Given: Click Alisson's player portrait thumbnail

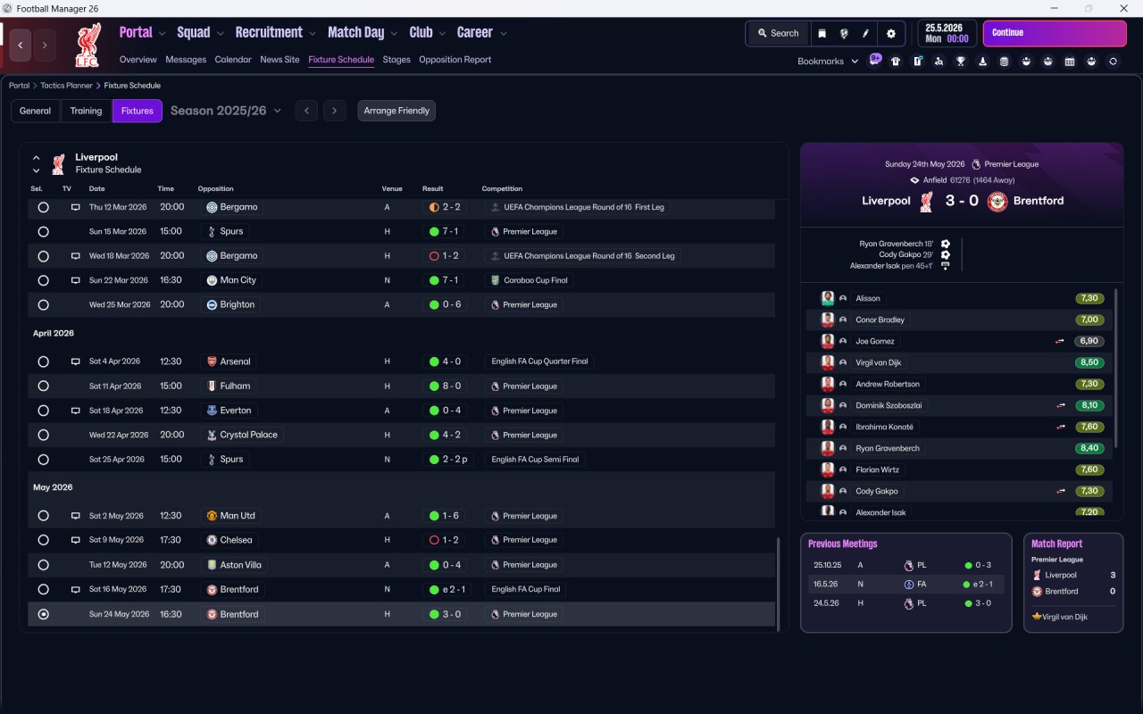Looking at the screenshot, I should click(828, 298).
